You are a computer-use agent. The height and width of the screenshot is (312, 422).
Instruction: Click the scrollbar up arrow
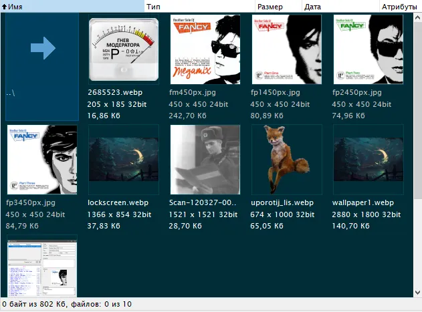coord(417,18)
